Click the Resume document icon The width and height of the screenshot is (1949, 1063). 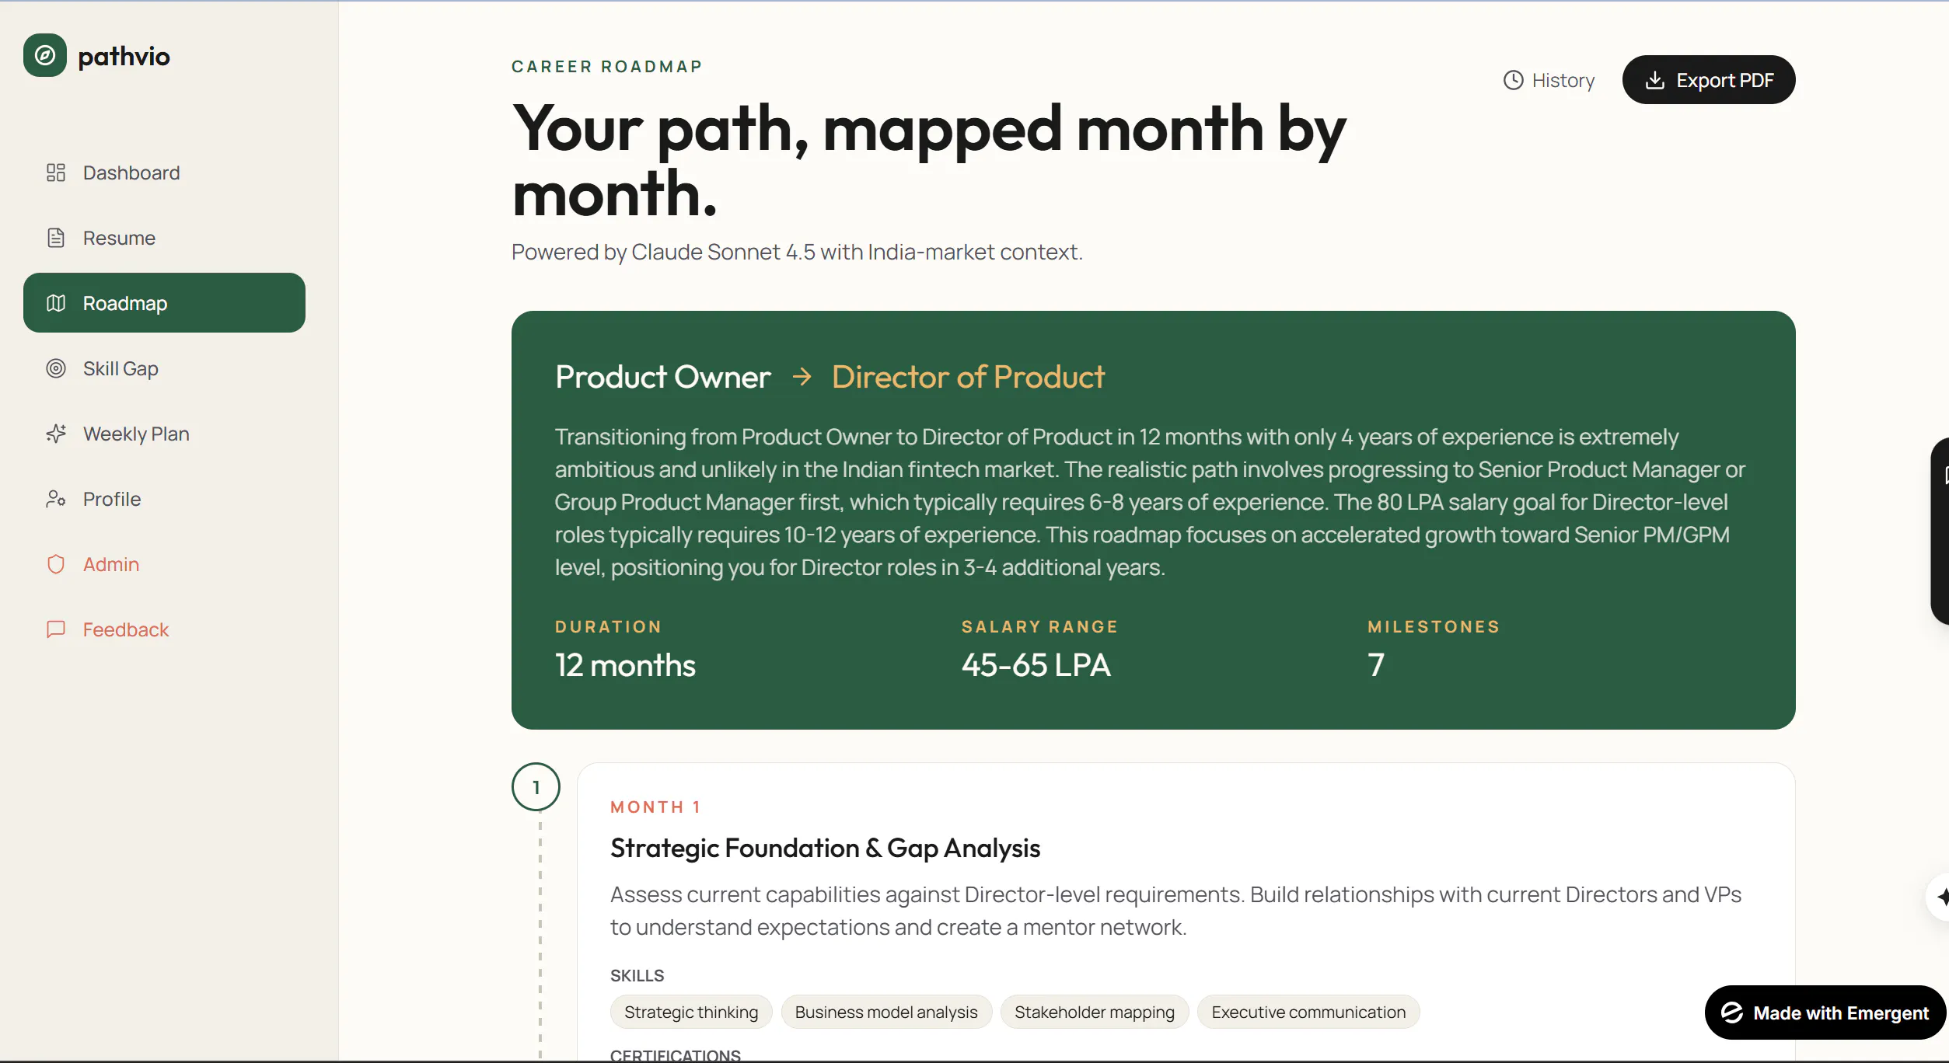click(56, 238)
